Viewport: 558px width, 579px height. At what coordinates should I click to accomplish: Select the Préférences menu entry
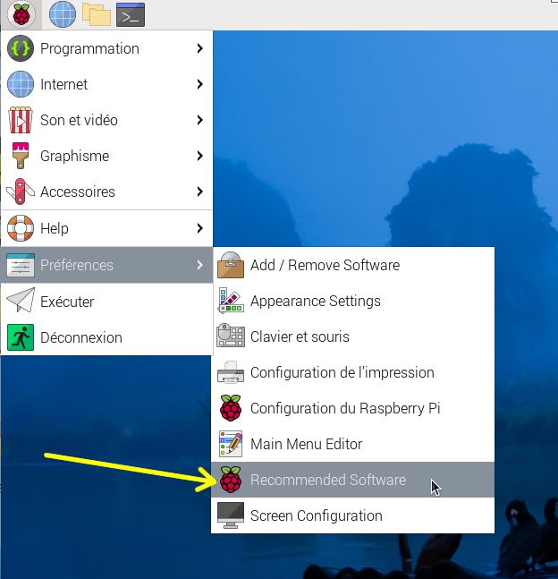tap(107, 265)
